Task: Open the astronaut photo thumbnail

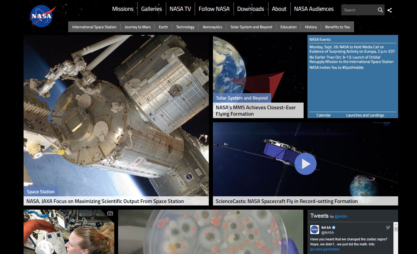Action: (69, 232)
